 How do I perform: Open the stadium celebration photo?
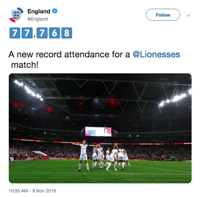click(x=100, y=128)
